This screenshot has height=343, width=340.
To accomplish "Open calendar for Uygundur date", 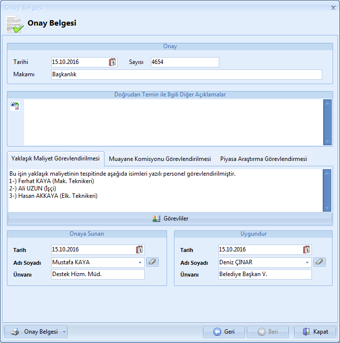I will coord(306,249).
